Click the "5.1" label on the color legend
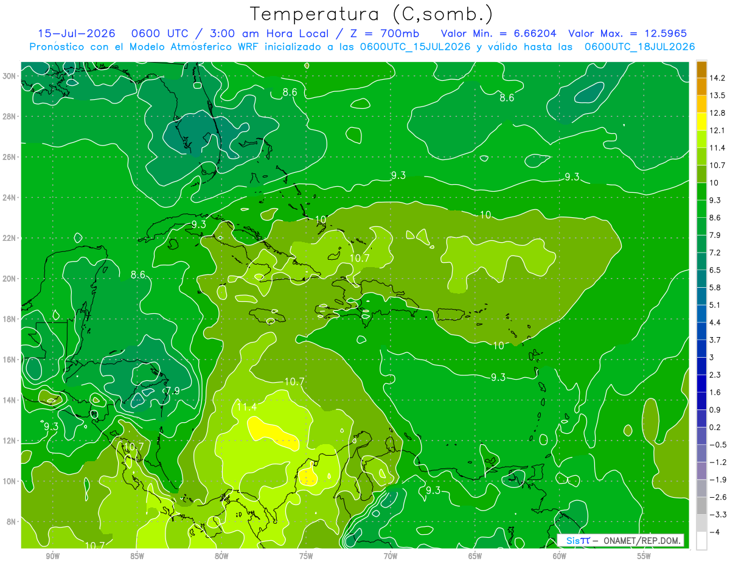This screenshot has height=564, width=730. [715, 305]
